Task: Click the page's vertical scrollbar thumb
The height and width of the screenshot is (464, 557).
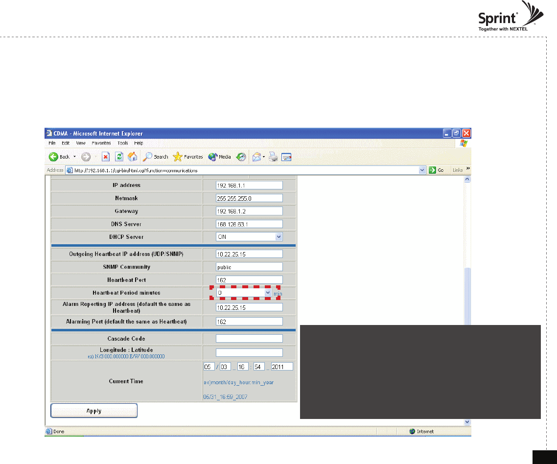Action: click(467, 296)
